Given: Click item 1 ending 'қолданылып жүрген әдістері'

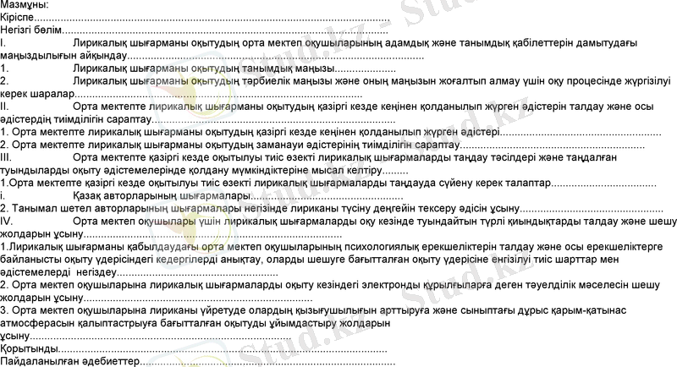Looking at the screenshot, I should pyautogui.click(x=331, y=132).
